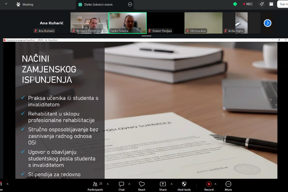
Task: Unmute Robert Panijan's microphone
Action: [150, 31]
